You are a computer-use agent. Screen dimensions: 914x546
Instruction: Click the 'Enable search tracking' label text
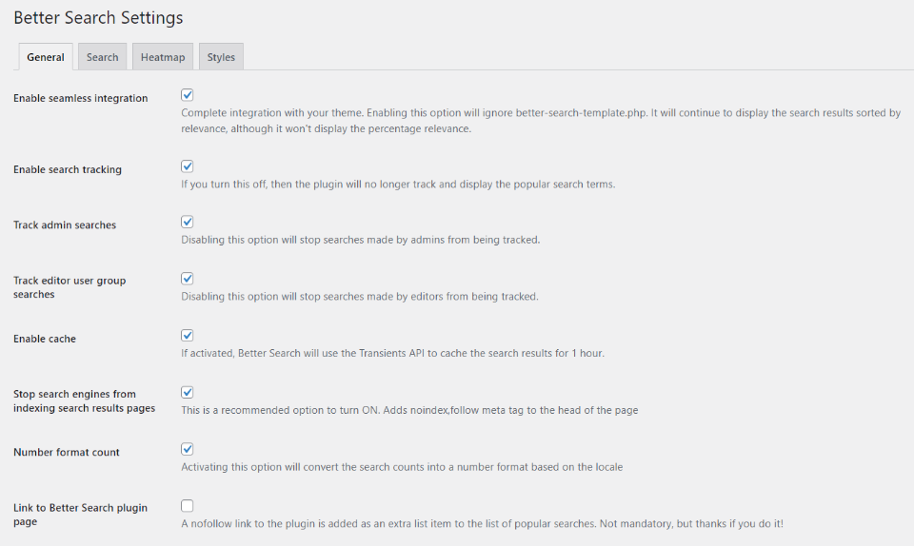tap(68, 170)
